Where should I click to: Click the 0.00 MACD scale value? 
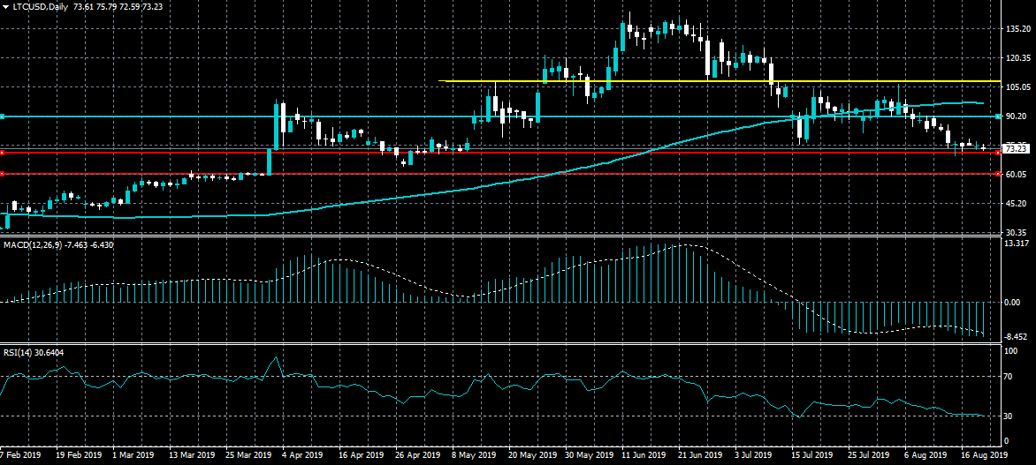point(1011,303)
